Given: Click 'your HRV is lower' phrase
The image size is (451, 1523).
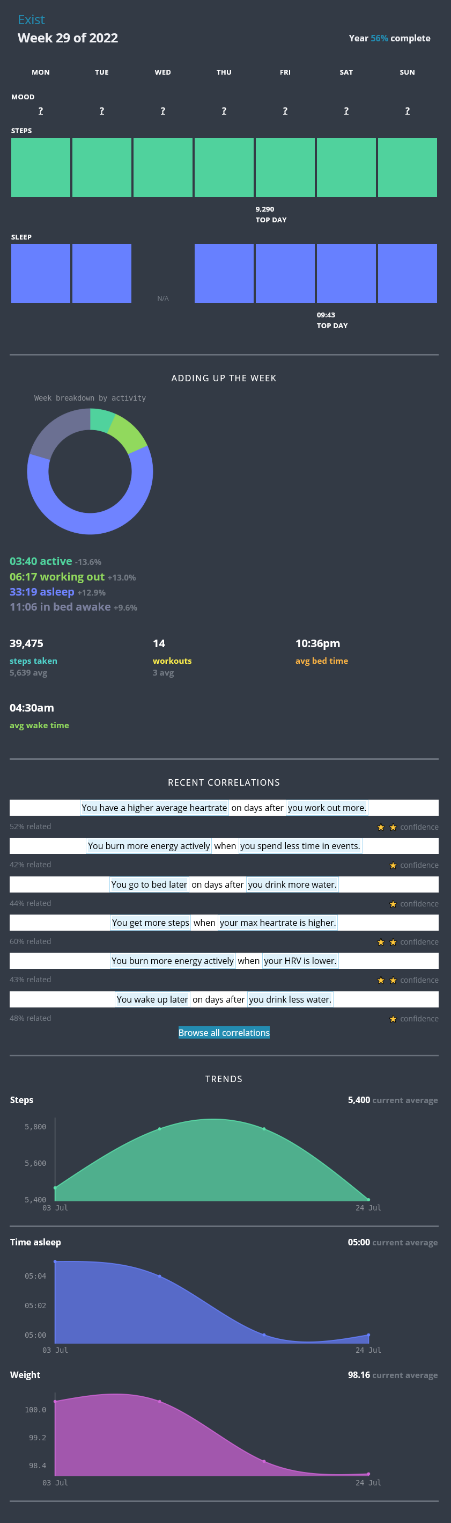Looking at the screenshot, I should point(300,961).
